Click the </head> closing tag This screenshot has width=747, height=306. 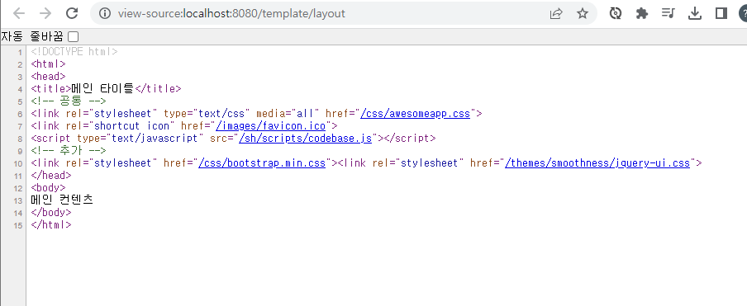click(x=51, y=176)
